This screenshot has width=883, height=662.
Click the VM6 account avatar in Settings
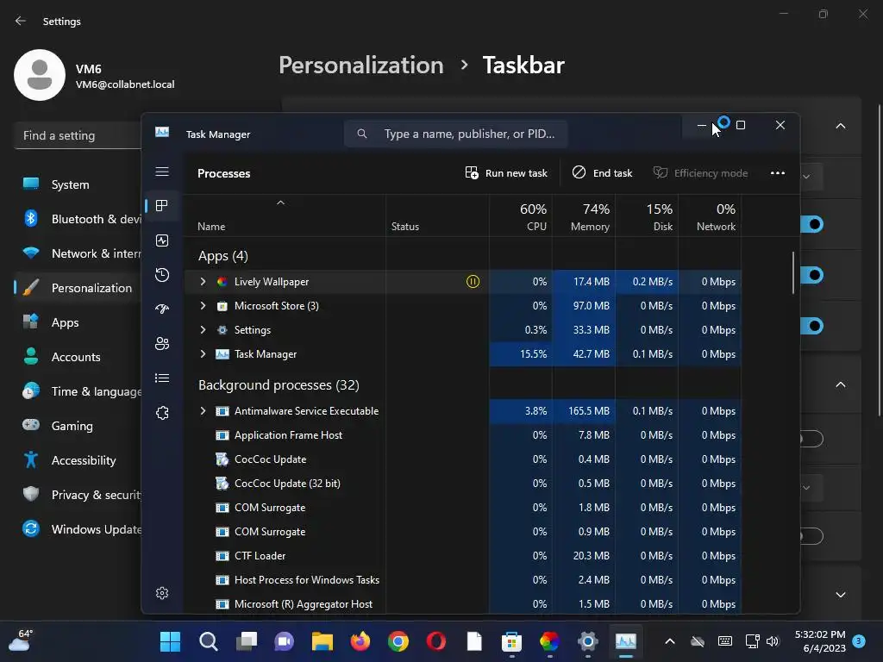tap(40, 75)
